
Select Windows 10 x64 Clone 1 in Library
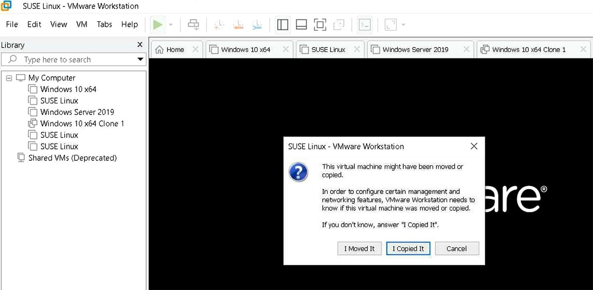point(81,123)
